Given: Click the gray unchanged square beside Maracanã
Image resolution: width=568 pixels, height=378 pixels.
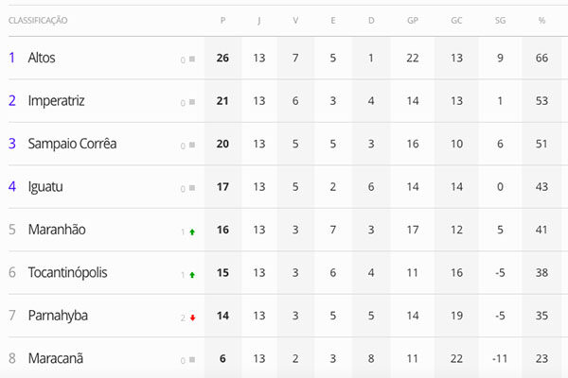Looking at the screenshot, I should point(192,359).
